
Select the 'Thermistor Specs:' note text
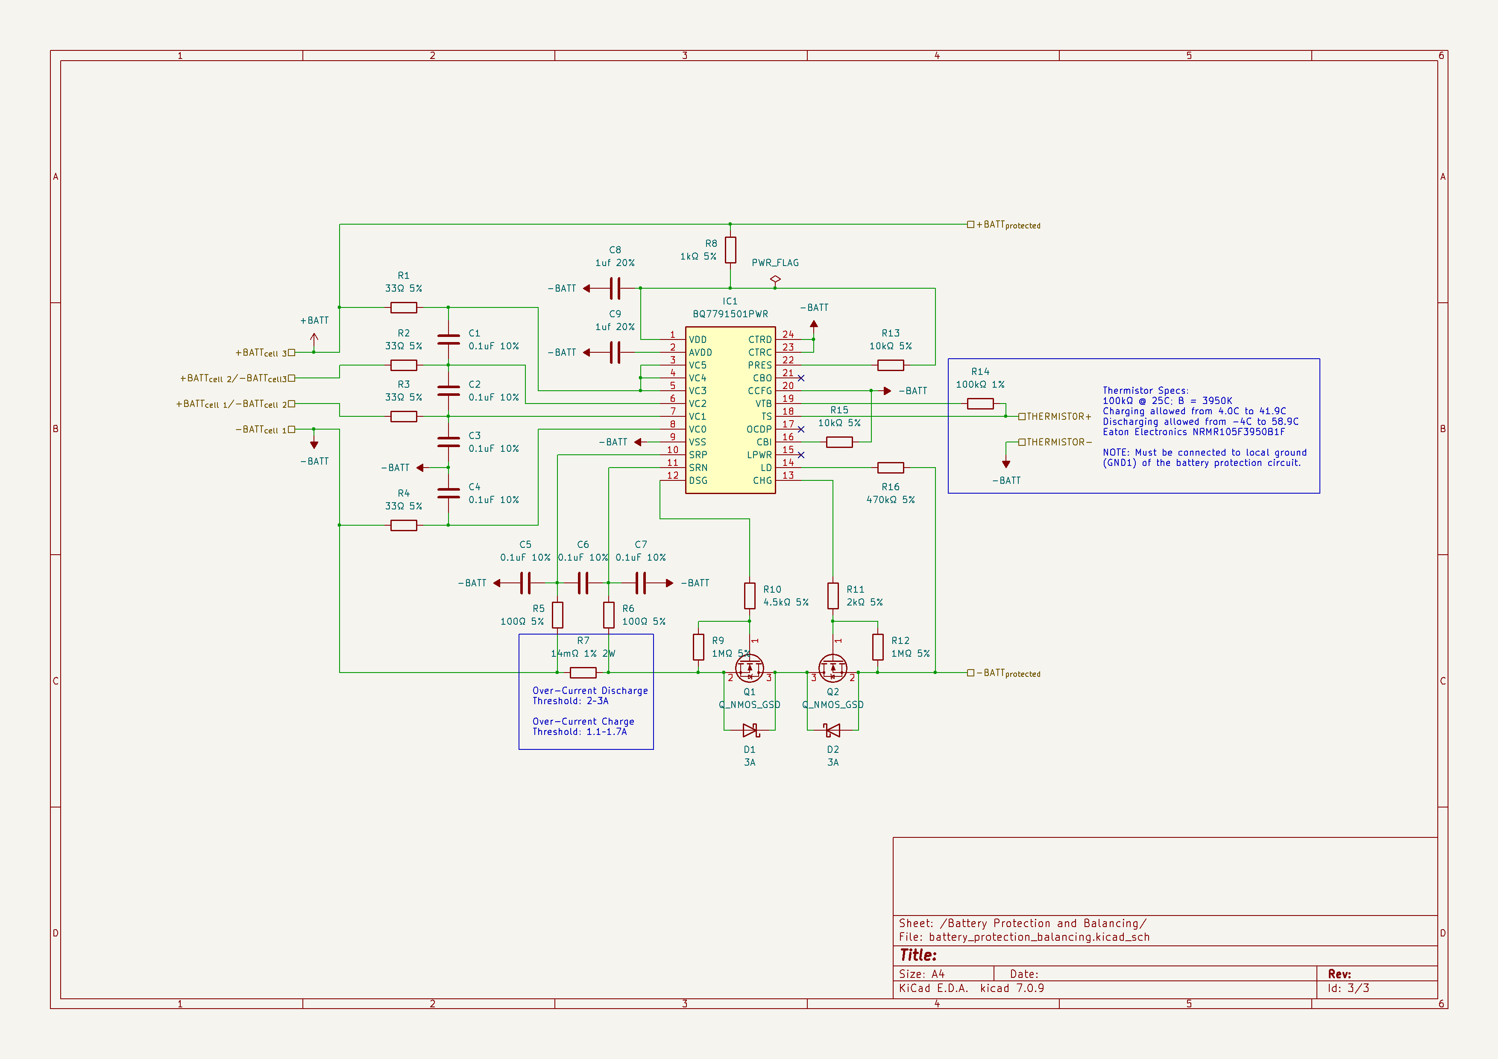click(x=1146, y=391)
